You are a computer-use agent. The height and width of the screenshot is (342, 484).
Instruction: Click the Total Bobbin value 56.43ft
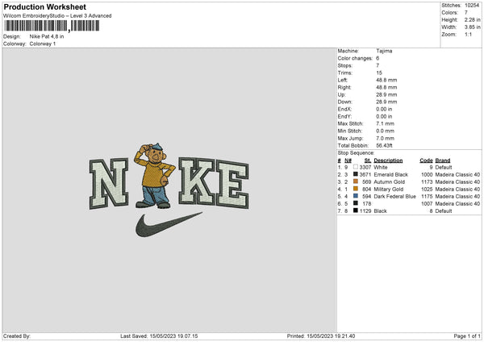384,145
